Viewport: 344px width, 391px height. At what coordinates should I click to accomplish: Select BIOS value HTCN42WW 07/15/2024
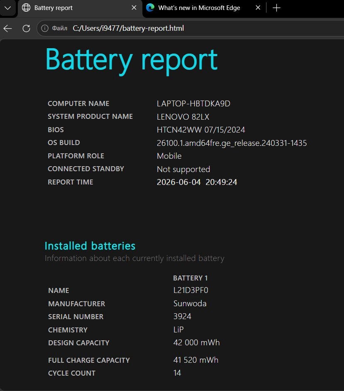[201, 130]
